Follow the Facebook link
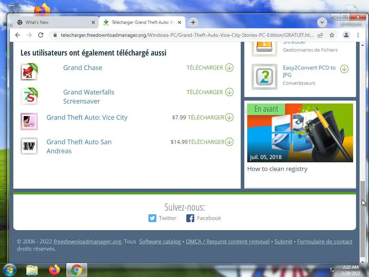This screenshot has height=277, width=369. pyautogui.click(x=209, y=218)
